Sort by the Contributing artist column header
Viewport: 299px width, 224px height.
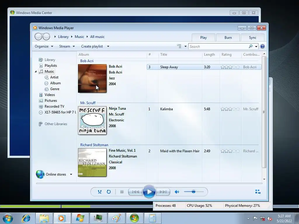tap(251, 55)
